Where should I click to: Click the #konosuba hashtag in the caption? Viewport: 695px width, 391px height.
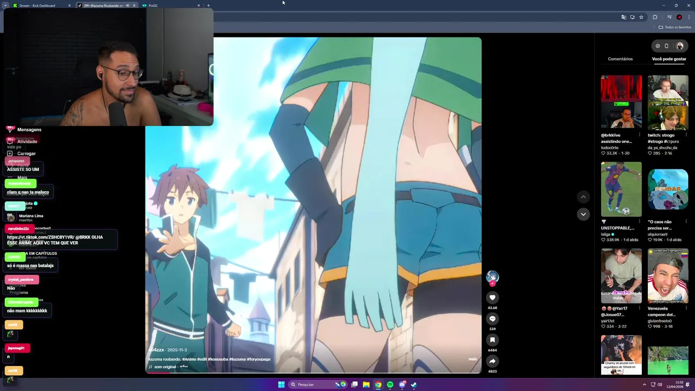click(217, 359)
